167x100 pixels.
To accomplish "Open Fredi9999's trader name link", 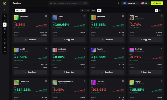I will (101, 16).
